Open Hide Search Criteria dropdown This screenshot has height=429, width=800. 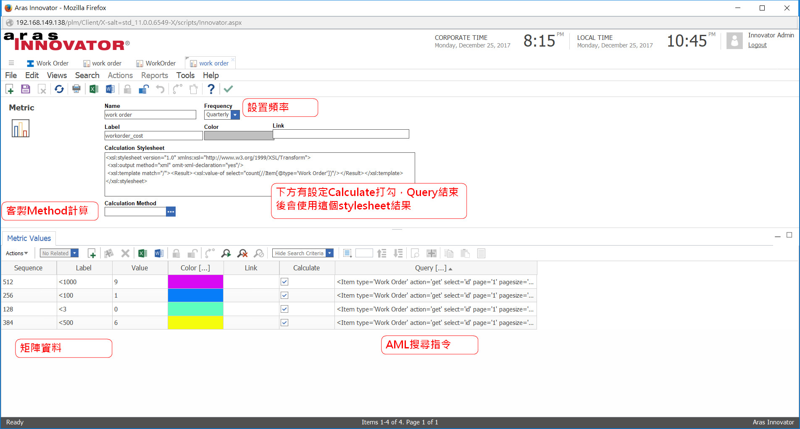[330, 253]
